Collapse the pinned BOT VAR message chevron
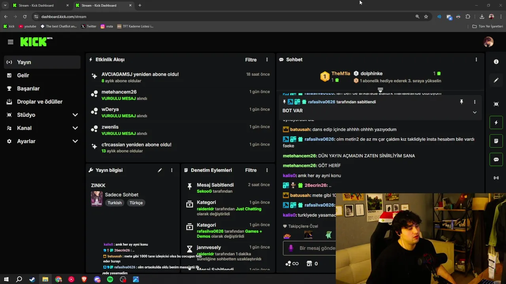This screenshot has width=506, height=284. click(x=475, y=112)
